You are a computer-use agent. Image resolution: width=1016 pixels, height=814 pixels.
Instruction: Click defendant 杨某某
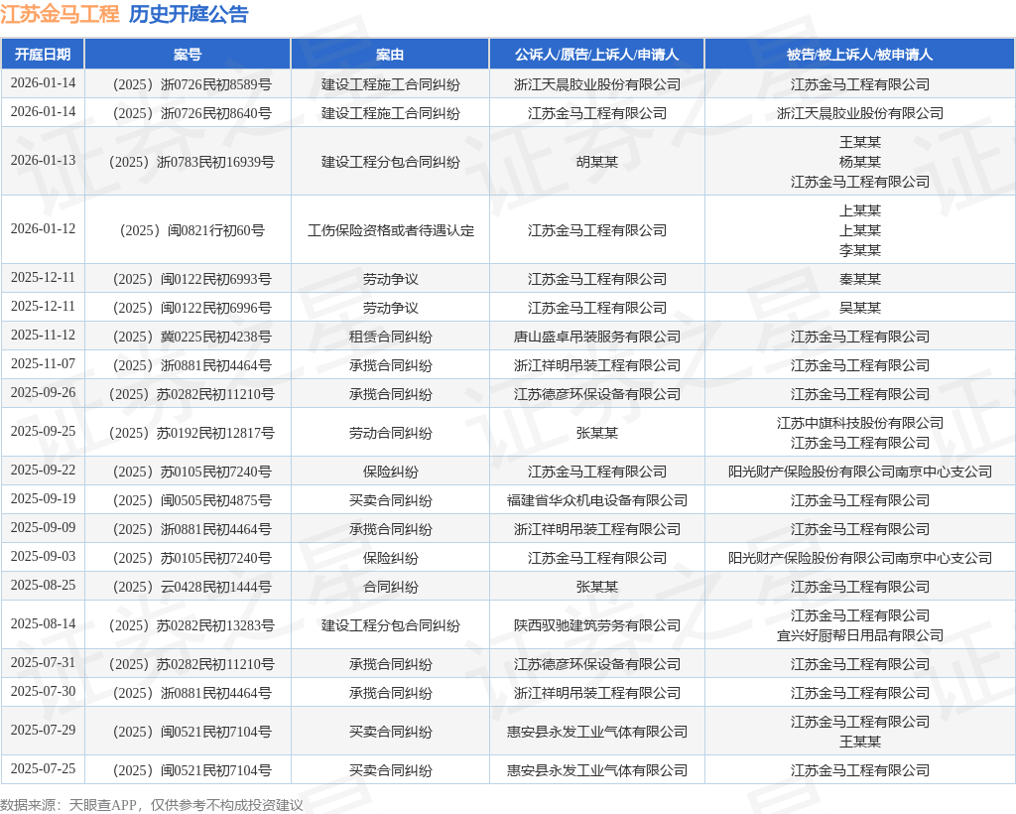click(x=860, y=162)
